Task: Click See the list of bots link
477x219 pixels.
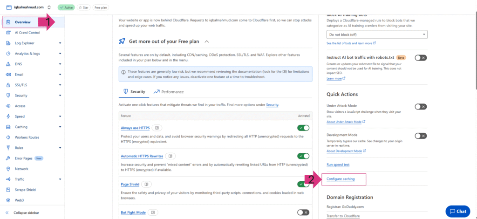Action: 351,43
